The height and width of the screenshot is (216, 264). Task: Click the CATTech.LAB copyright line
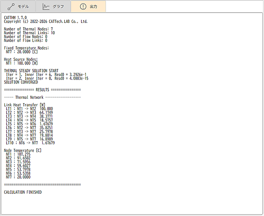(45, 21)
